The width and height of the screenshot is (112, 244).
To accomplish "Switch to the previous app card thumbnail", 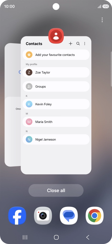I will pyautogui.click(x=13, y=105).
